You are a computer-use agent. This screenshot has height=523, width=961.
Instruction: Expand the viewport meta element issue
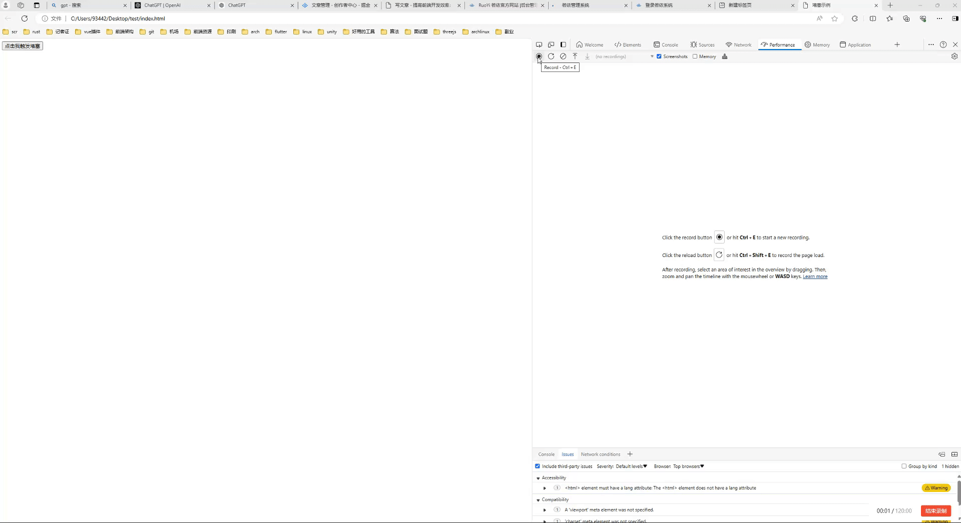[x=545, y=510]
